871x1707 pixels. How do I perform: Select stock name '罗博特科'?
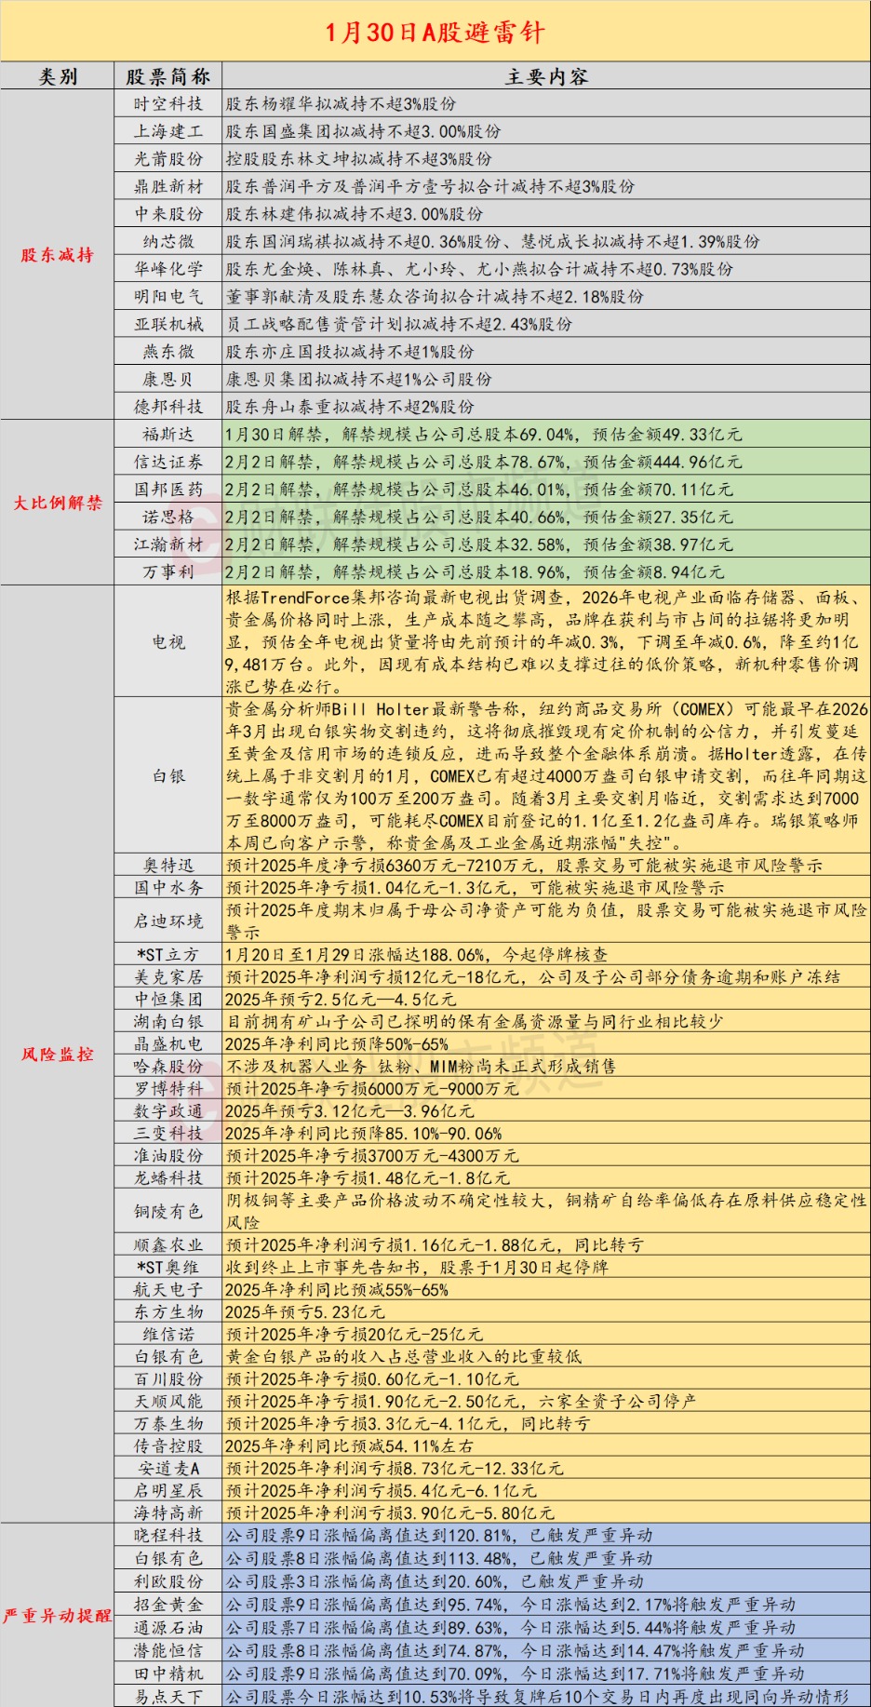point(168,1088)
